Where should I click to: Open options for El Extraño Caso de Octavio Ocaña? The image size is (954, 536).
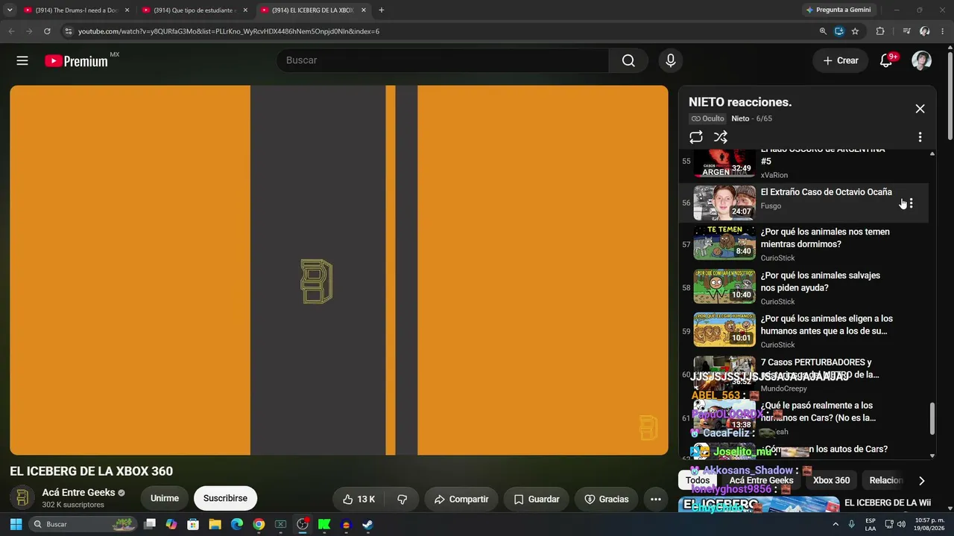point(911,203)
